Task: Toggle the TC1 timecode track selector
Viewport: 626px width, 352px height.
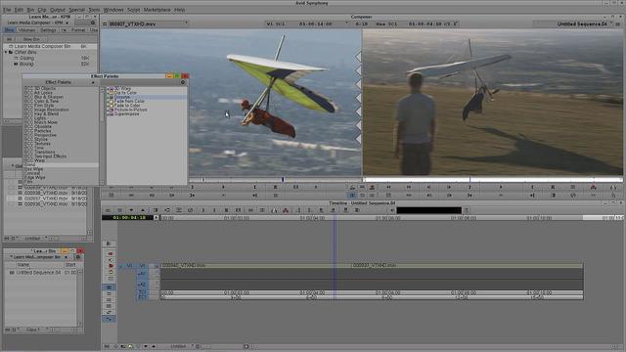Action: pyautogui.click(x=143, y=292)
